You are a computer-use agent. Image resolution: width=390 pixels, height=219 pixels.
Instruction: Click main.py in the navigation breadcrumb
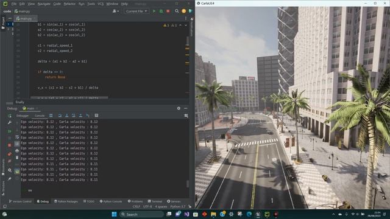(x=23, y=12)
